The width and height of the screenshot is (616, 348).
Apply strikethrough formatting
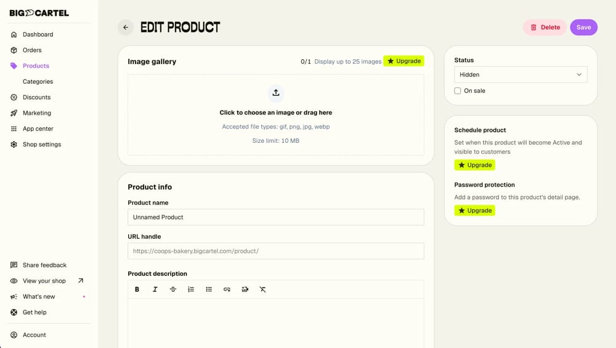pos(173,289)
